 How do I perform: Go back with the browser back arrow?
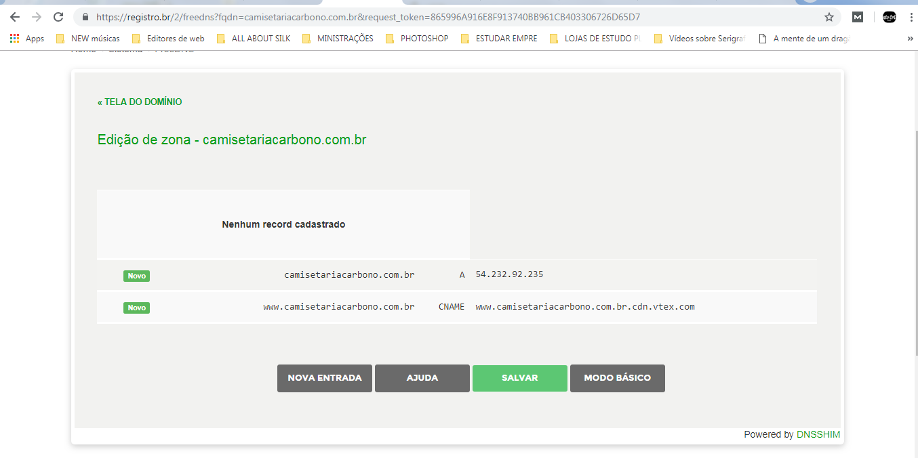(15, 17)
